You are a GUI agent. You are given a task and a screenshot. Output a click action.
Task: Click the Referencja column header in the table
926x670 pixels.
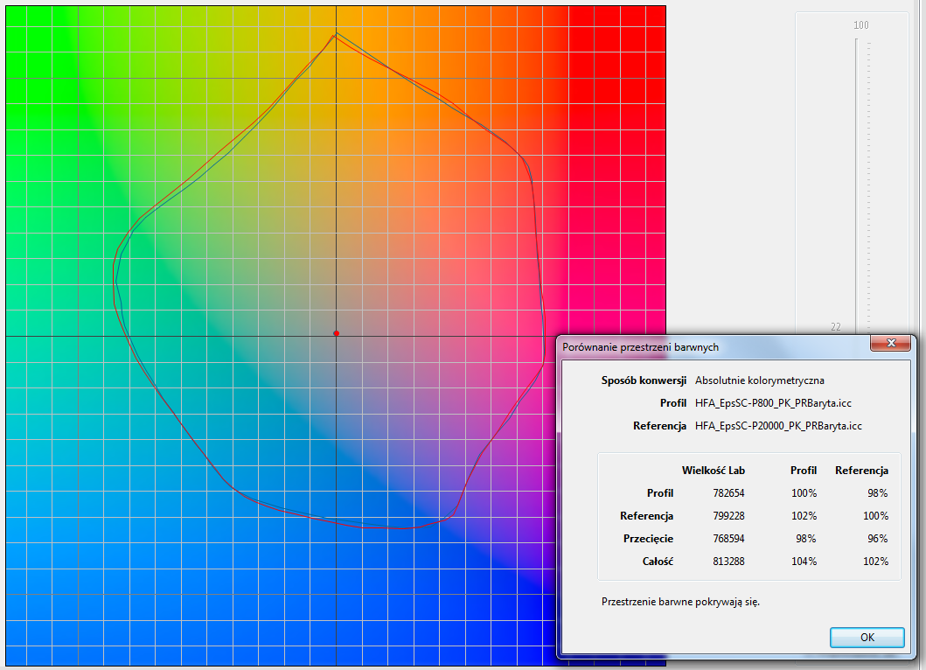coord(861,471)
